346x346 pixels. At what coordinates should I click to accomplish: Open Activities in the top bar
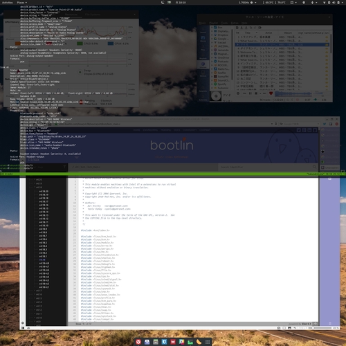tap(7, 3)
